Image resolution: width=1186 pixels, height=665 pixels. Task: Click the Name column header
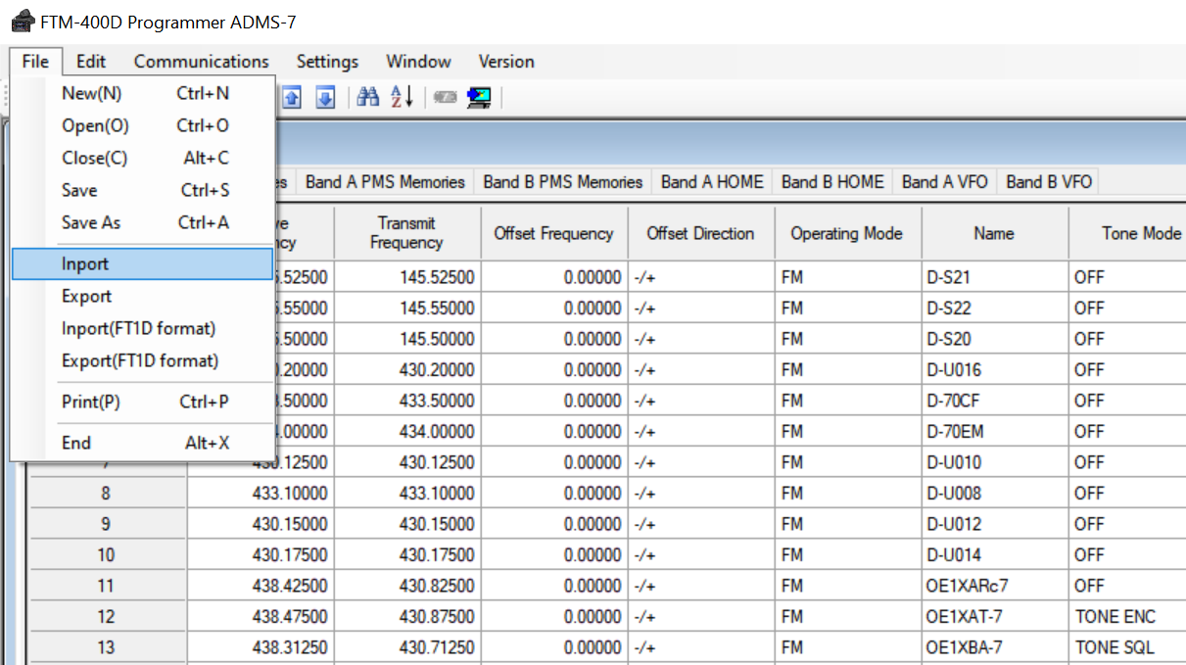994,233
